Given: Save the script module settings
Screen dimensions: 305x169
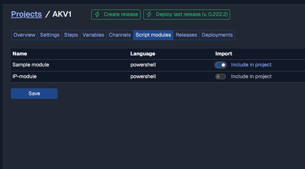Looking at the screenshot, I should 34,93.
